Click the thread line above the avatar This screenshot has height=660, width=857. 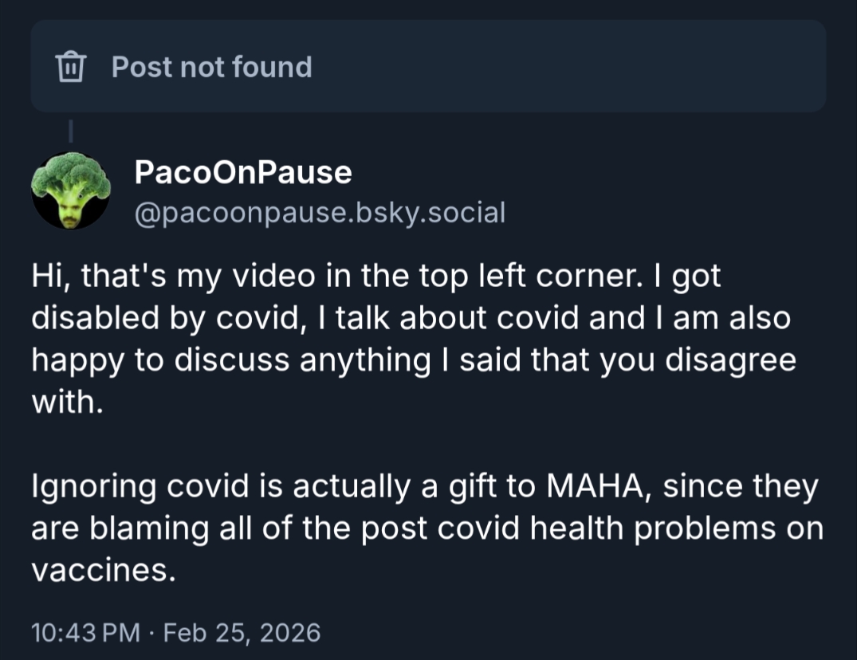(x=70, y=132)
